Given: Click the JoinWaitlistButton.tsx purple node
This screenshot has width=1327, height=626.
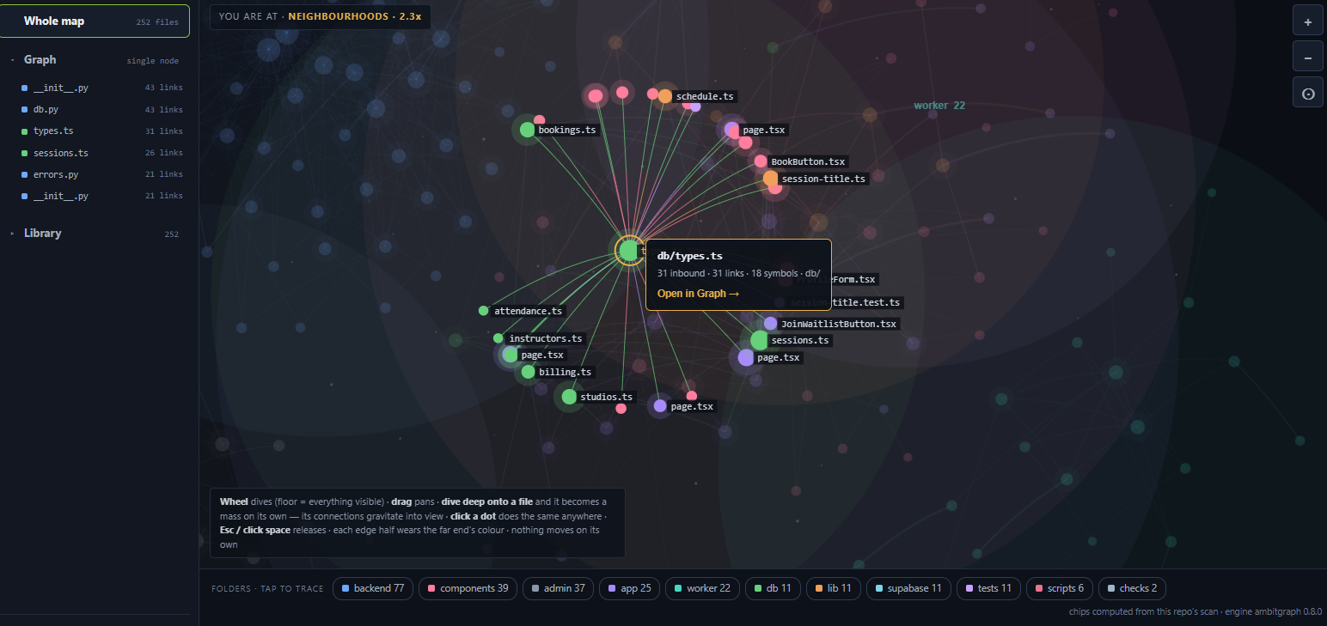Looking at the screenshot, I should [771, 324].
